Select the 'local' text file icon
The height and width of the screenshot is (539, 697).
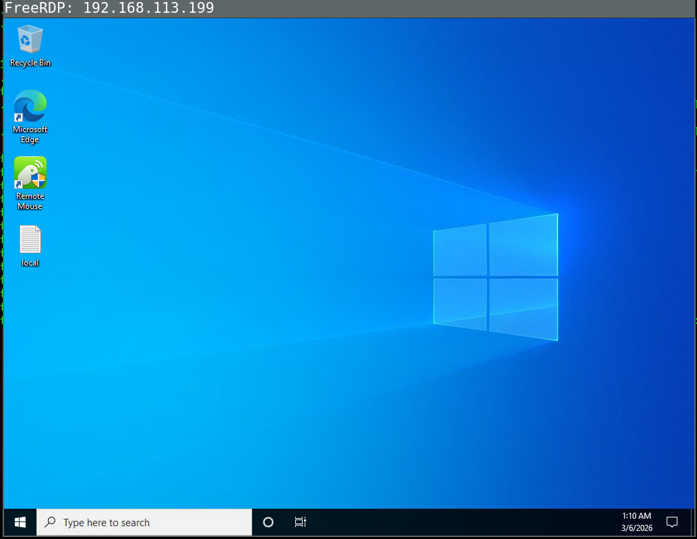point(30,239)
